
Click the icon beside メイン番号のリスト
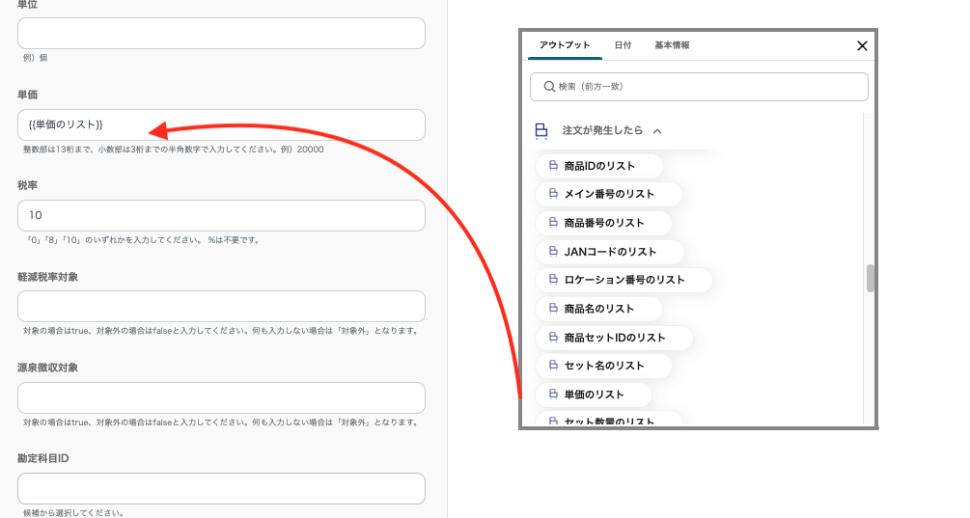[x=553, y=194]
